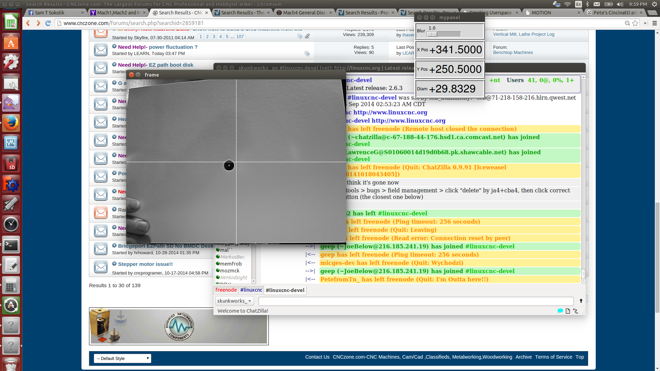Open the Calculator from the dock
660x371 pixels.
tap(11, 285)
